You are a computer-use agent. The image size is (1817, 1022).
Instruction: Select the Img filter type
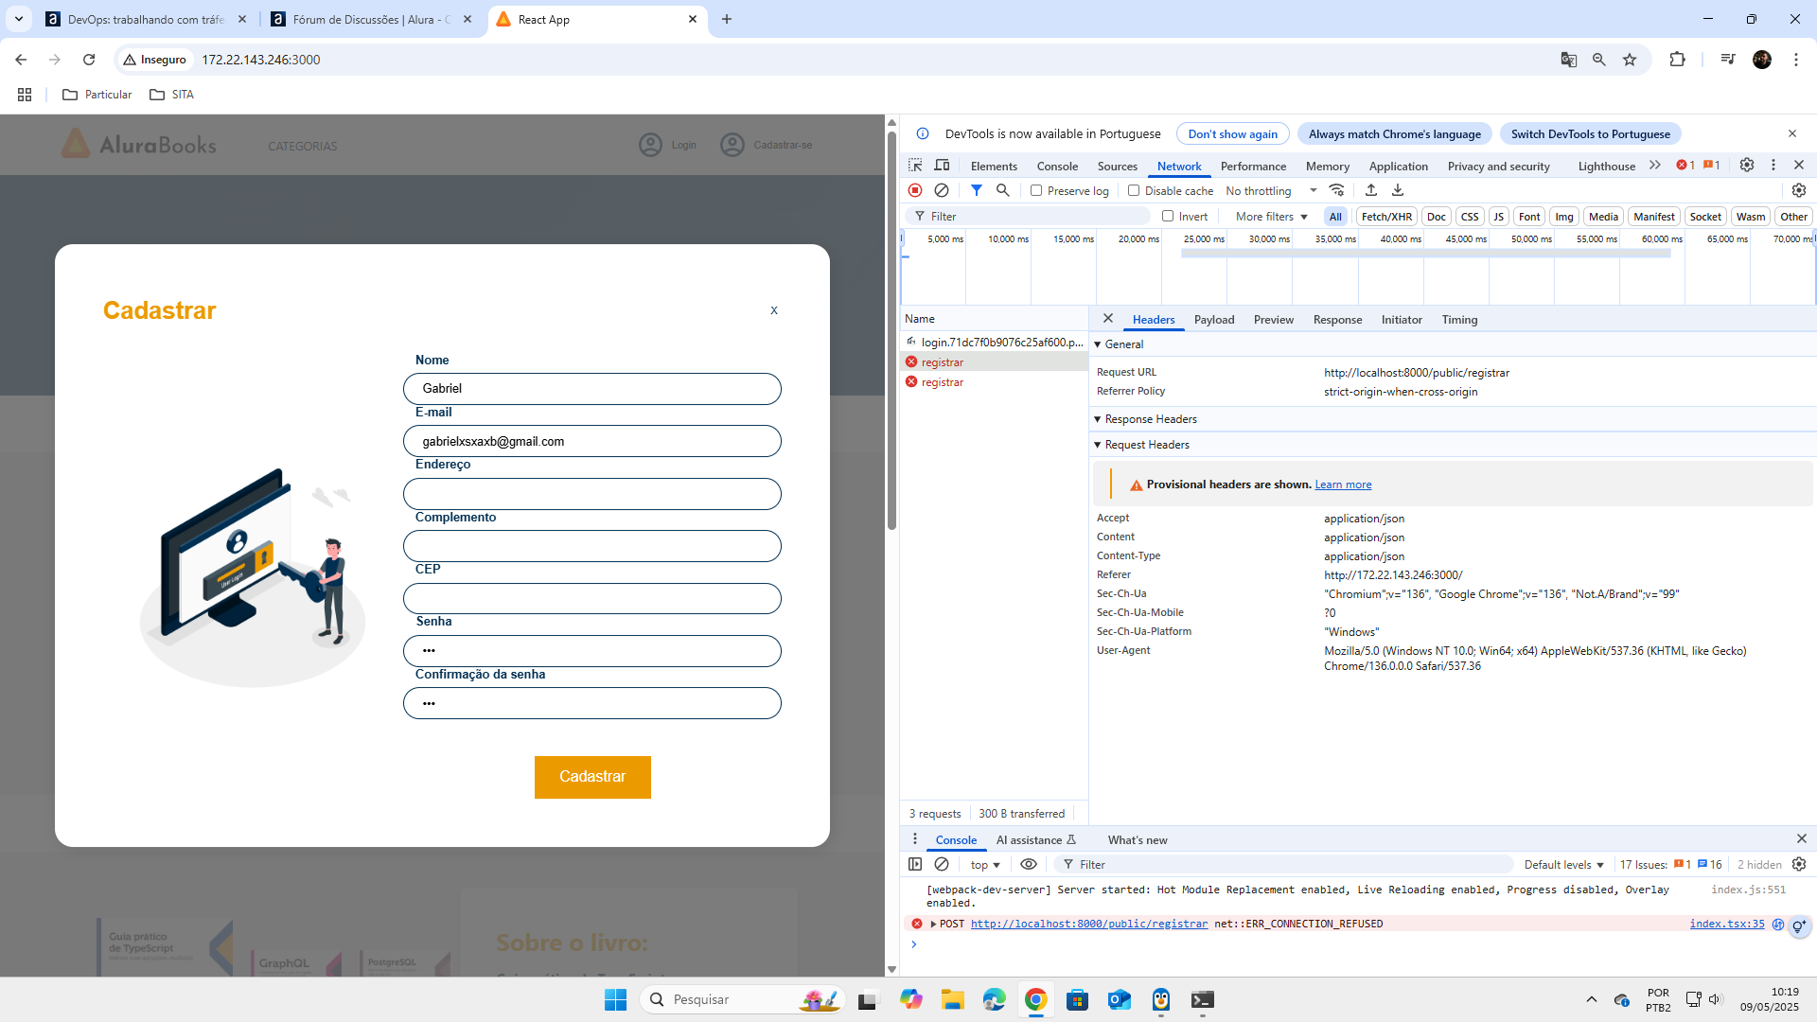pyautogui.click(x=1563, y=217)
